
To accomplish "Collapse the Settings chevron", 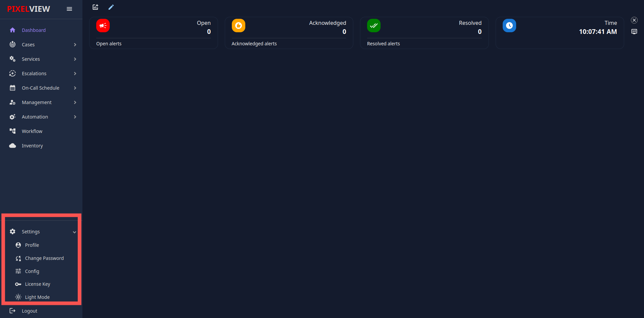I will [74, 232].
